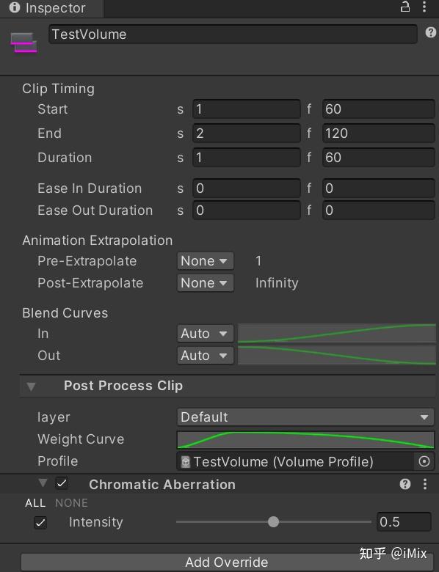
Task: Open Chromatic Aberration help icon
Action: 405,484
